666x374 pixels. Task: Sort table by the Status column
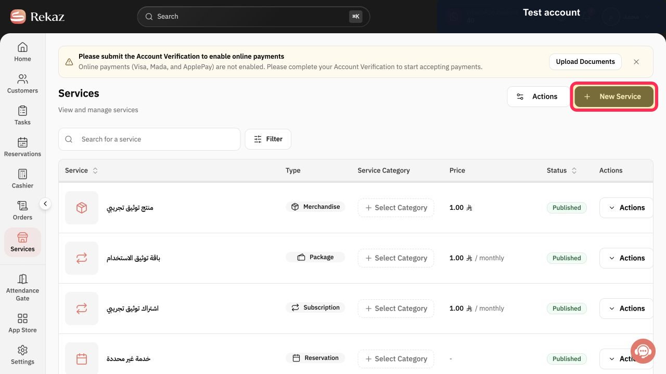[574, 170]
